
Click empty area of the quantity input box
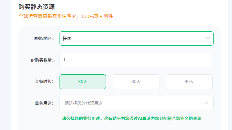point(139,60)
